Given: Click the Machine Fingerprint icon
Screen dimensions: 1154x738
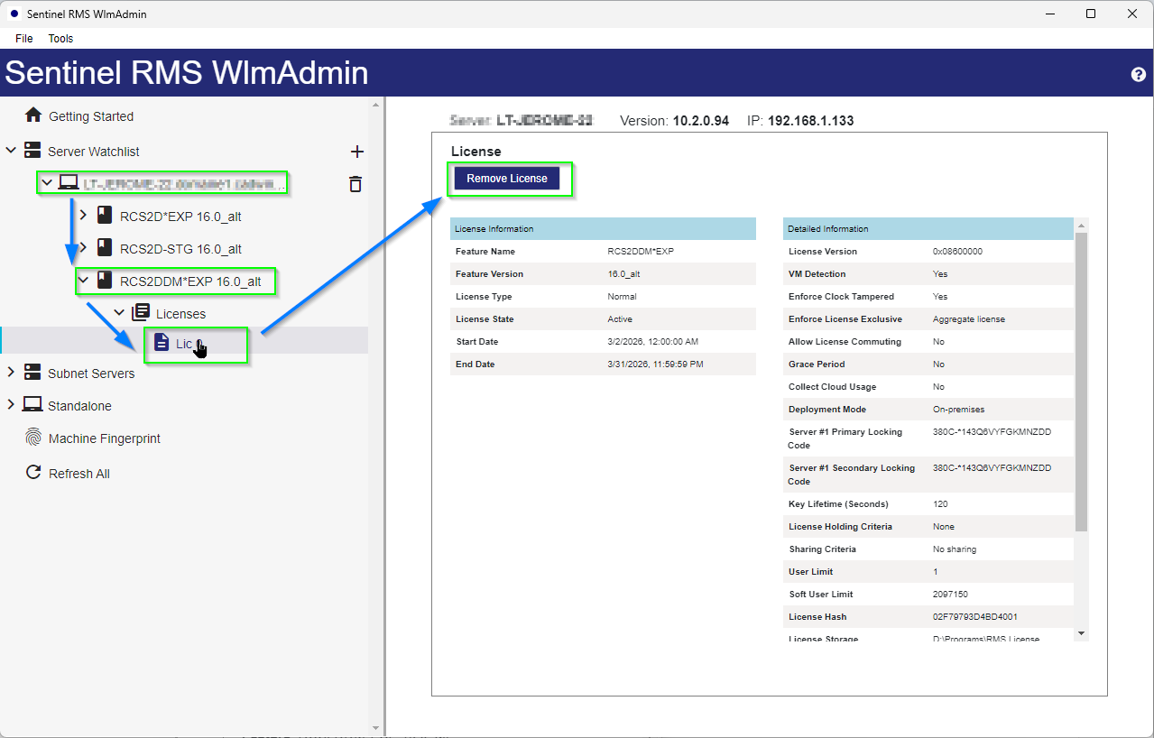Looking at the screenshot, I should pyautogui.click(x=33, y=438).
